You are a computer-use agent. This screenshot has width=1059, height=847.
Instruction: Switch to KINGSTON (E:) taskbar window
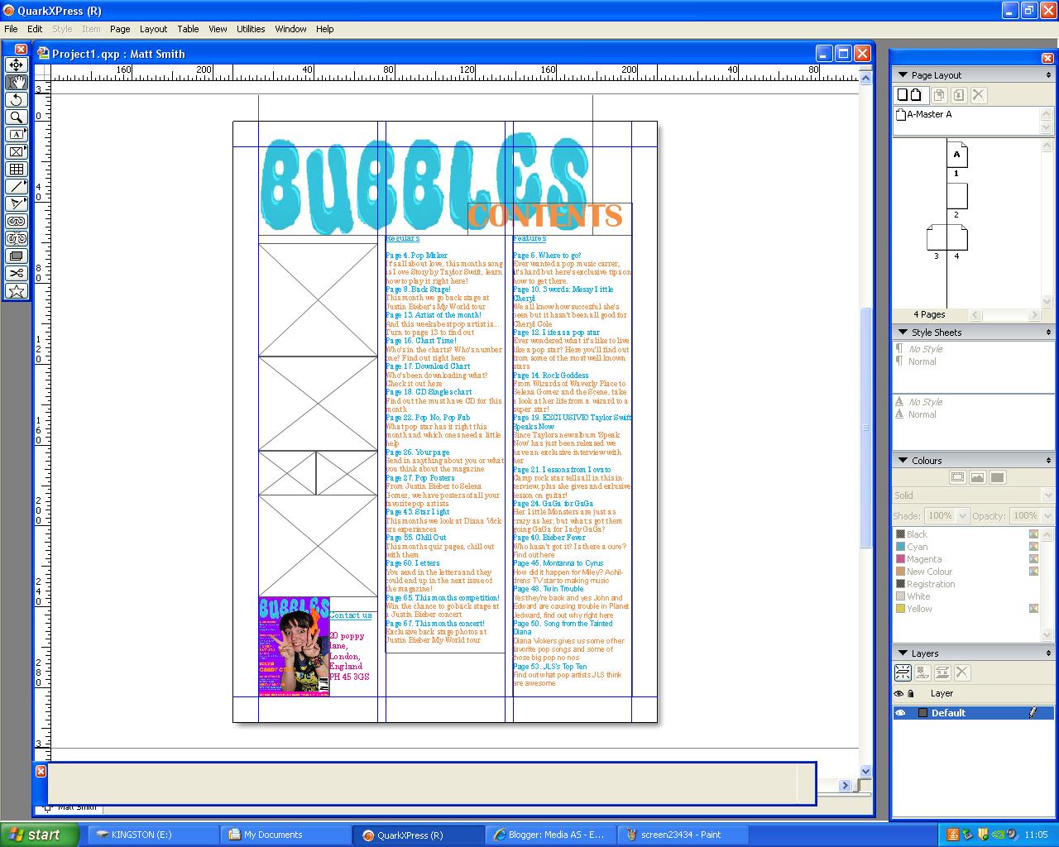[152, 835]
